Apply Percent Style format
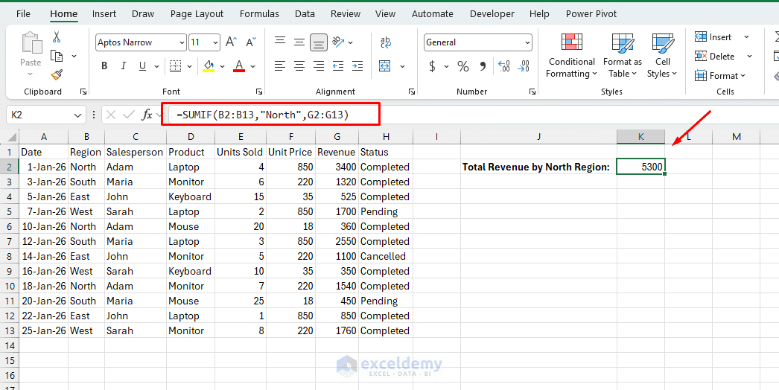Image resolution: width=779 pixels, height=390 pixels. click(463, 66)
